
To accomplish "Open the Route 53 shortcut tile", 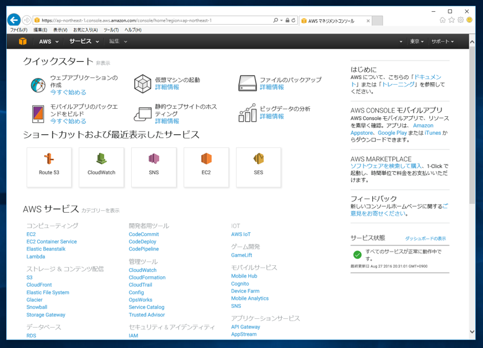I will (x=49, y=168).
